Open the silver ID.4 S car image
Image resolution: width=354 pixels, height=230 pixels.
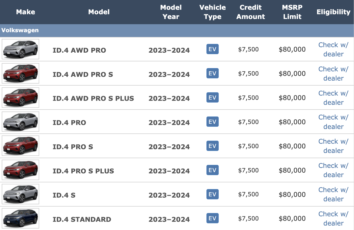click(20, 194)
